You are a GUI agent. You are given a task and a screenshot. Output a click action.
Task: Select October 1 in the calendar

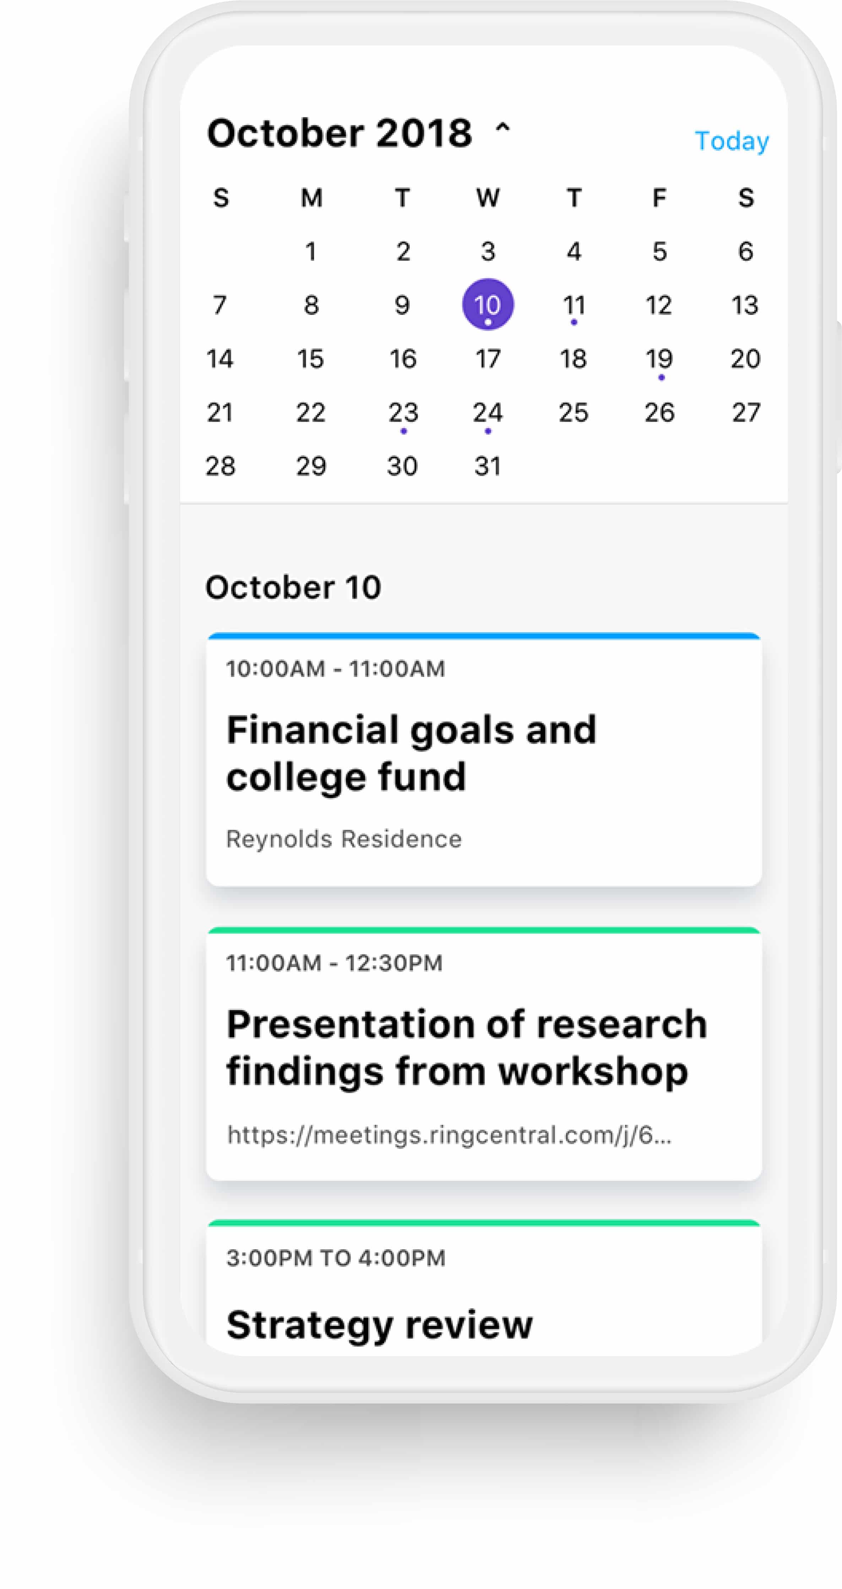tap(311, 252)
